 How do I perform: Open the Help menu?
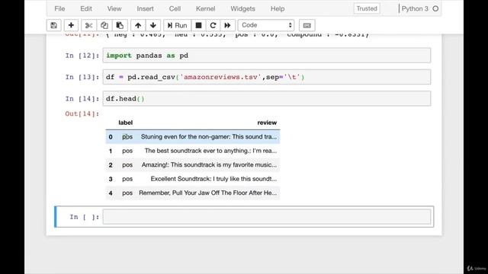click(x=278, y=8)
